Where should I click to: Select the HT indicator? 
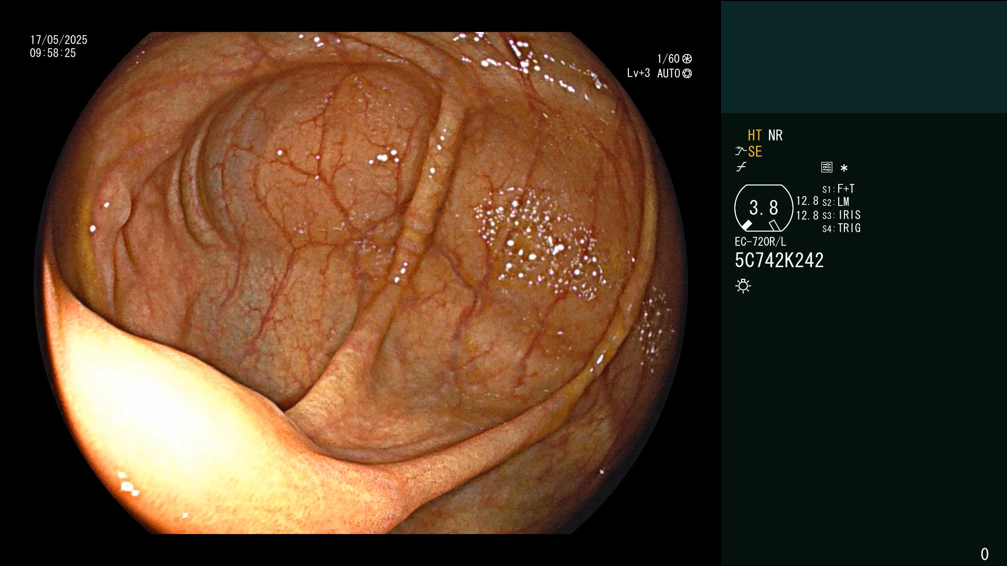(x=755, y=135)
